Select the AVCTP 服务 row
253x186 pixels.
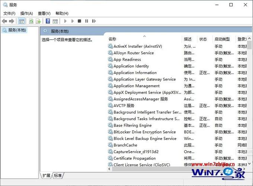tap(177, 106)
